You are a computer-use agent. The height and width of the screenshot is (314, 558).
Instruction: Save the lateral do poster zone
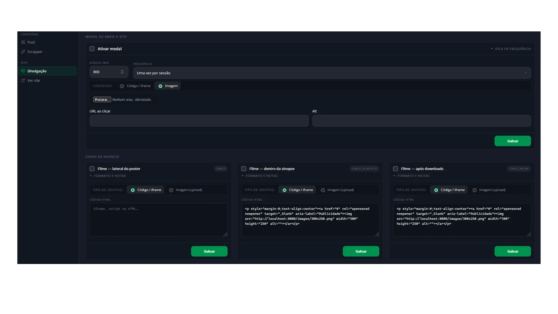pos(209,251)
